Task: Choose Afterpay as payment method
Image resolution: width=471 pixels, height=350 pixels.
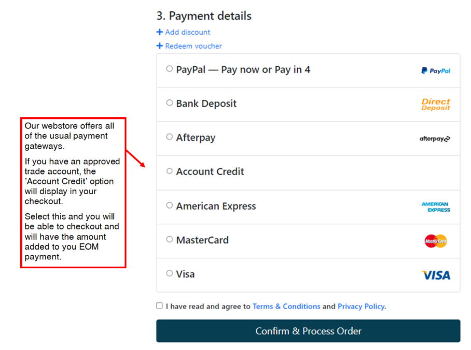Action: (170, 137)
